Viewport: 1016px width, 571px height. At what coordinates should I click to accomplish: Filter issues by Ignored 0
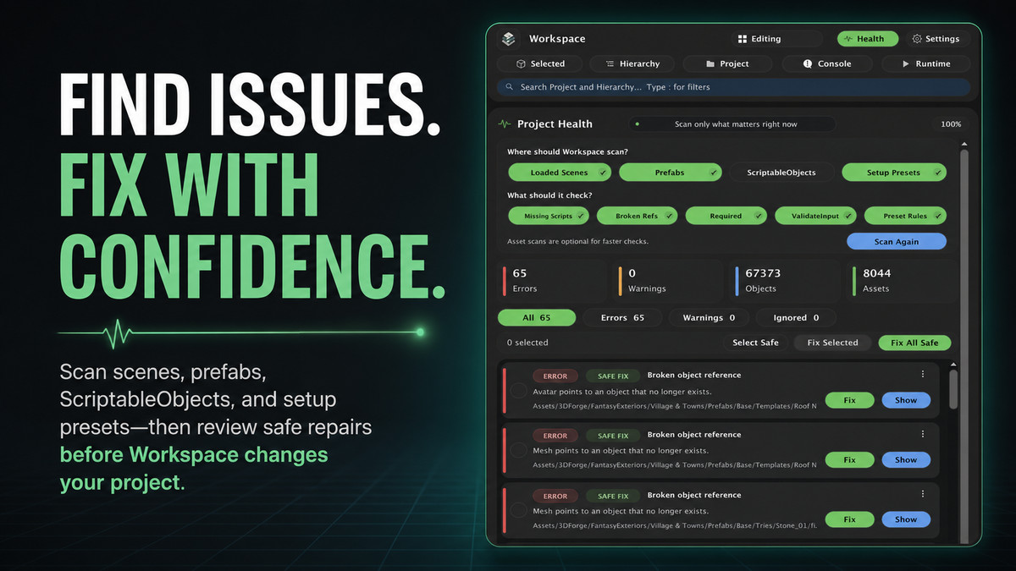point(796,318)
